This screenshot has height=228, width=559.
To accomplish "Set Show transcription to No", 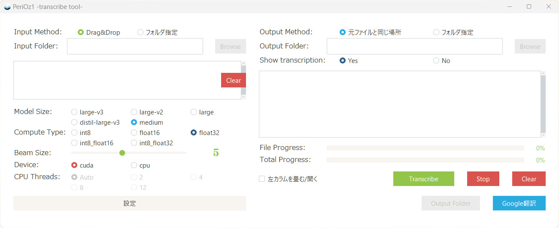I will [x=436, y=61].
